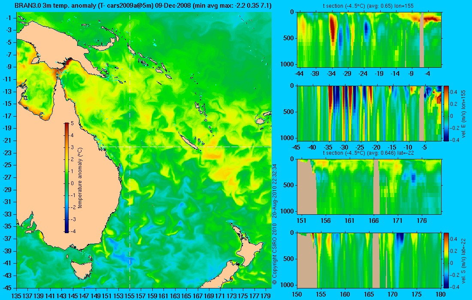Click the Copyright CSIRO 2010 text
Image resolution: width=472 pixels, height=300 pixels.
click(x=275, y=254)
